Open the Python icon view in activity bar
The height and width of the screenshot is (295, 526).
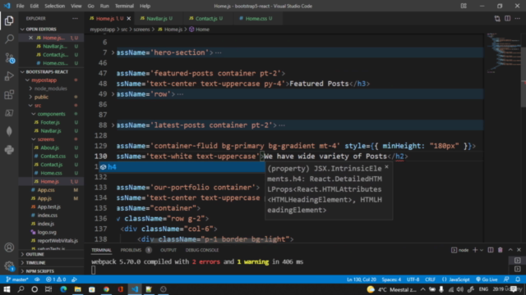coord(9,150)
